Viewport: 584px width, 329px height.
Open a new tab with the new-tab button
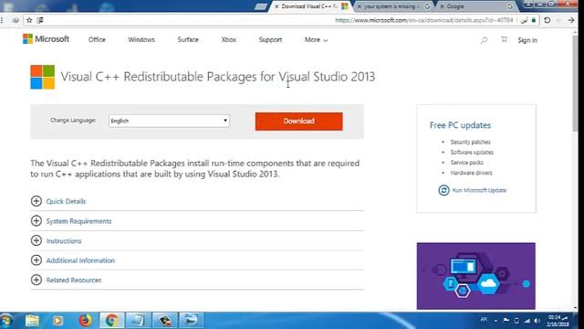pyautogui.click(x=260, y=6)
